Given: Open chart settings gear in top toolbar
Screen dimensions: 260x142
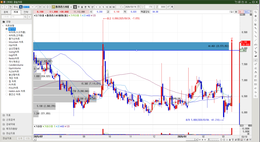Looking at the screenshot, I should click(172, 7).
